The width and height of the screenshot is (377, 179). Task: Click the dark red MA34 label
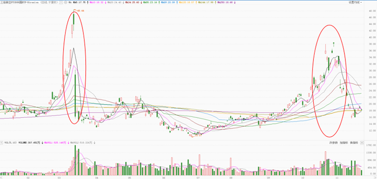(x=132, y=2)
